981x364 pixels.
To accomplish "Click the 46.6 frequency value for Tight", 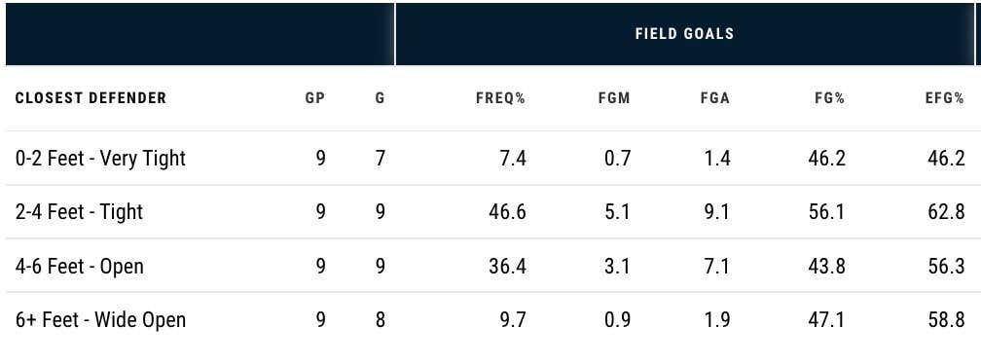I will [507, 212].
